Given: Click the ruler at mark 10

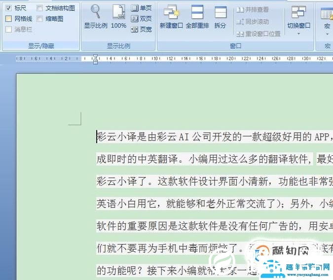Looking at the screenshot, I should 156,58.
